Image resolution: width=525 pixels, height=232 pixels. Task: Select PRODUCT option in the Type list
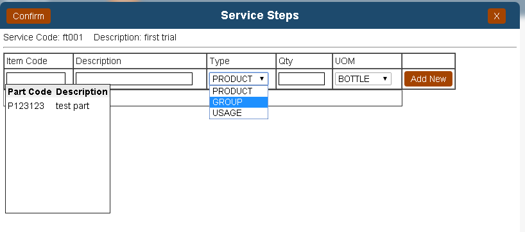click(239, 91)
